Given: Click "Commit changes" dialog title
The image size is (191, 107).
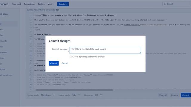Looking at the screenshot, I should click(x=60, y=41).
